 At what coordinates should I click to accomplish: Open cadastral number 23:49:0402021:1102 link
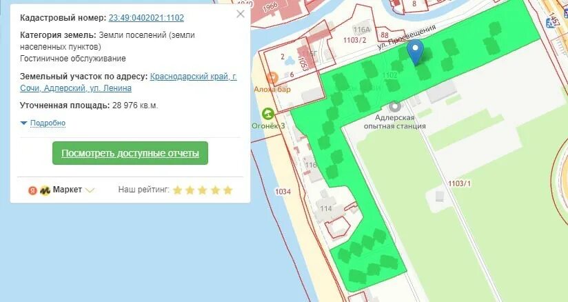click(146, 18)
